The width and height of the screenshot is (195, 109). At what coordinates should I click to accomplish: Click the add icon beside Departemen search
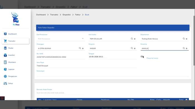coord(187,39)
